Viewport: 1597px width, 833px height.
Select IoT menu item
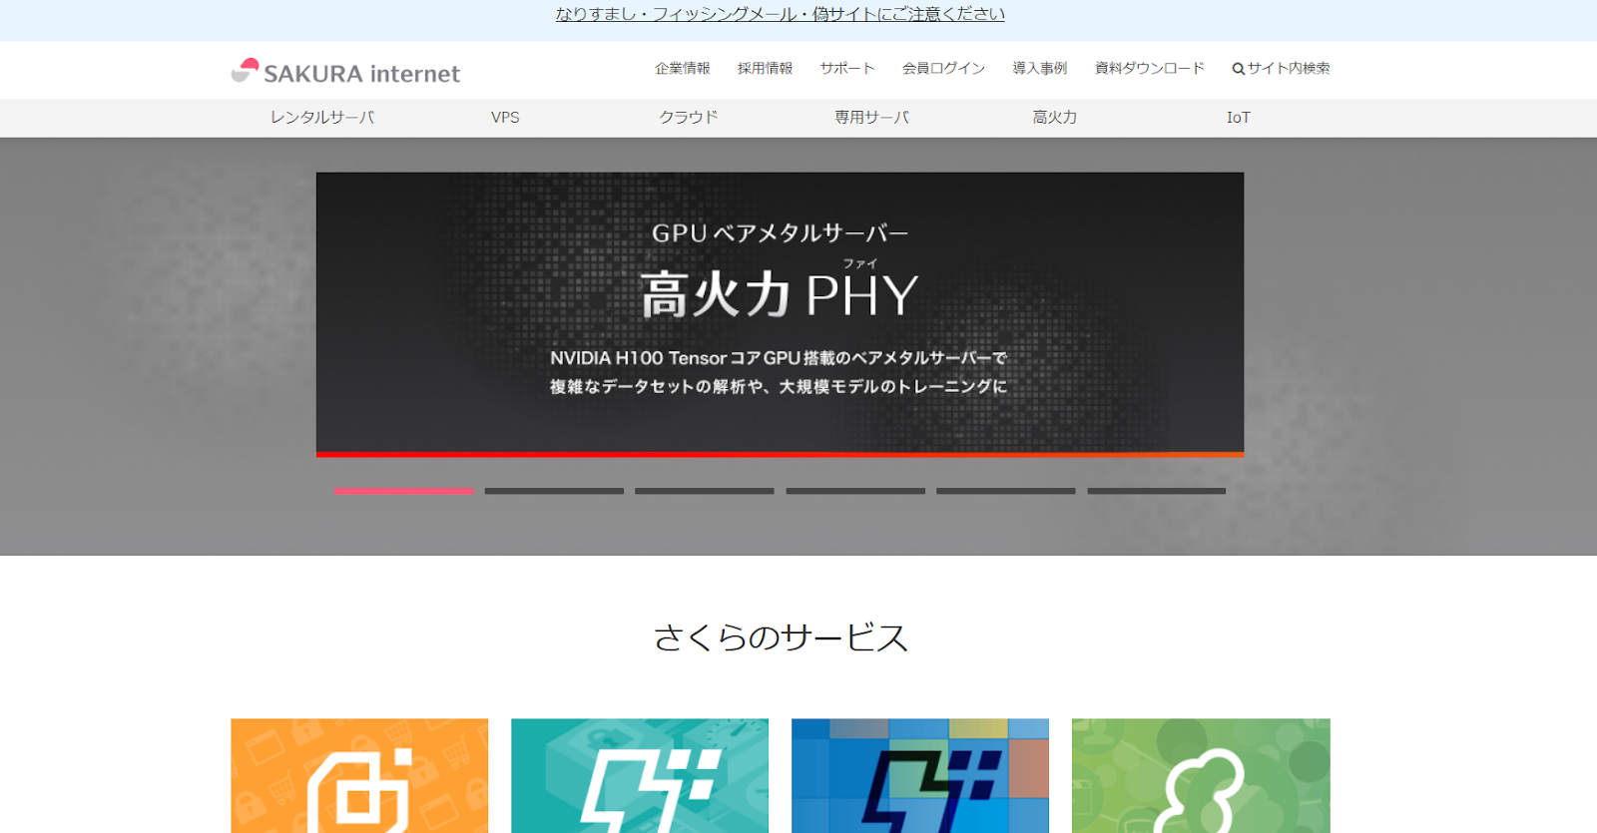pos(1238,118)
